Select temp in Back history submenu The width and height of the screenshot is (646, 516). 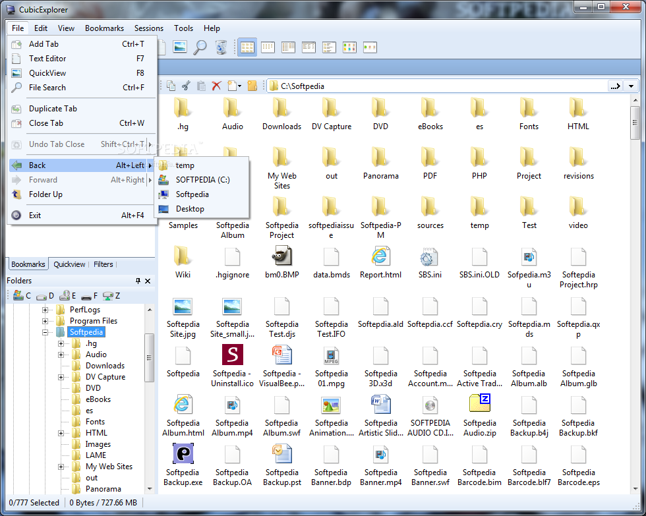coord(202,165)
